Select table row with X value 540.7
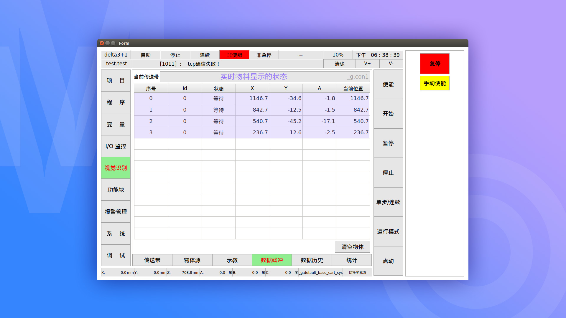Viewport: 566px width, 318px height. [x=252, y=121]
